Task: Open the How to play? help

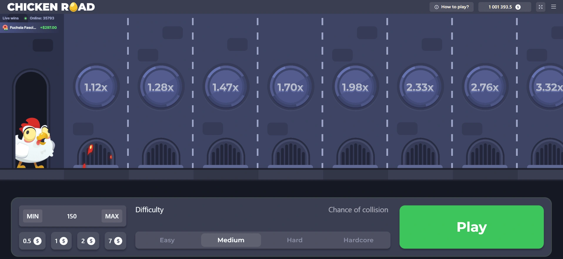Action: coord(452,7)
